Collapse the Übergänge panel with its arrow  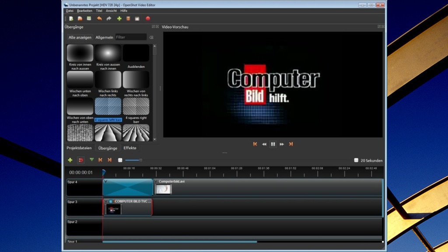(154, 27)
